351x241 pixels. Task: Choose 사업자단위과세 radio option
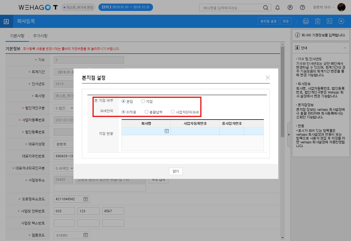click(x=172, y=112)
